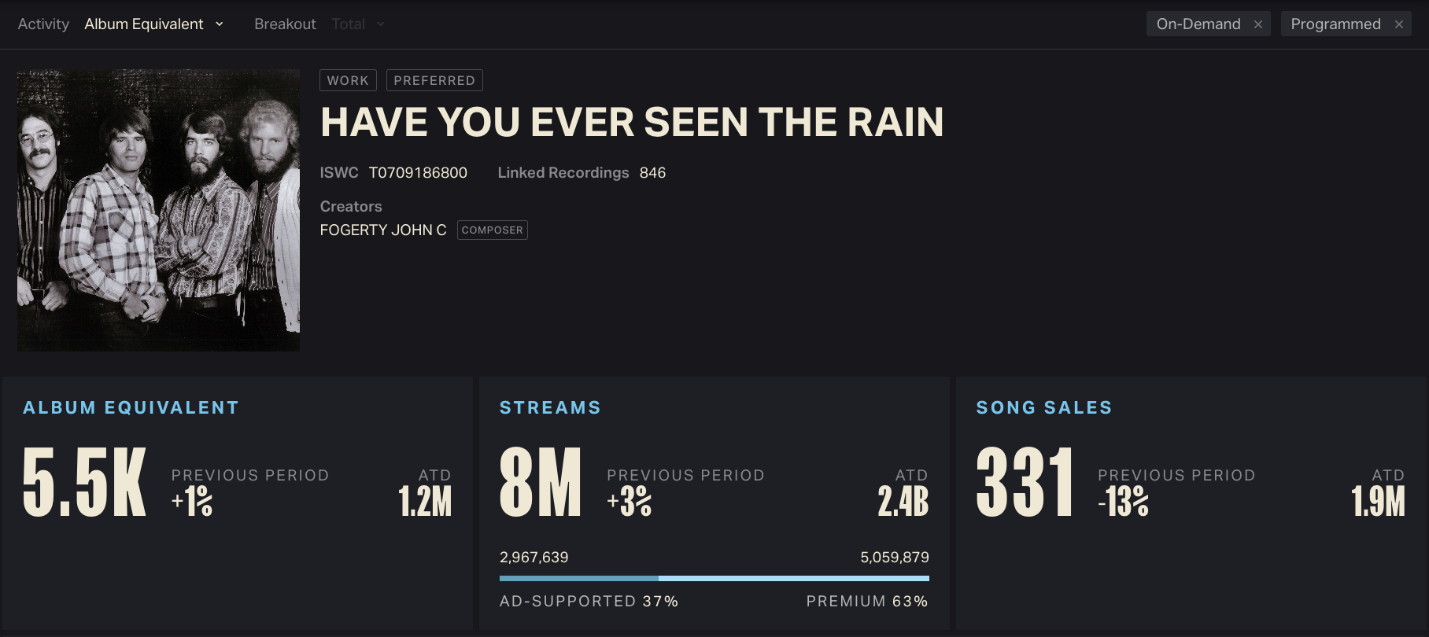Open the Streams stats card
1429x637 pixels.
[714, 503]
